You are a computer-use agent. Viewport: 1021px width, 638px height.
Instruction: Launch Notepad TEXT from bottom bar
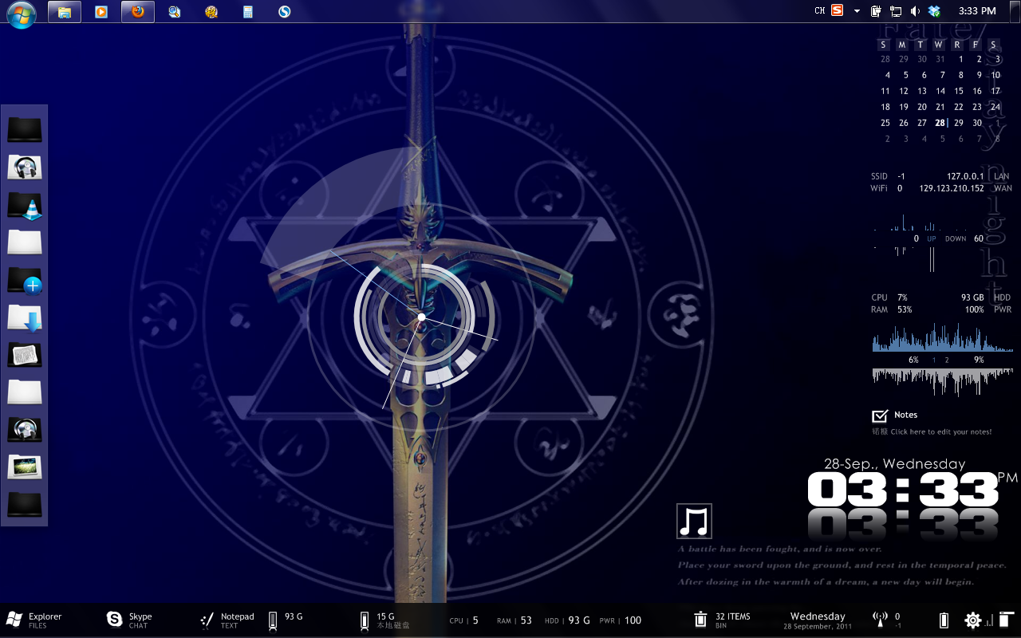[x=227, y=620]
